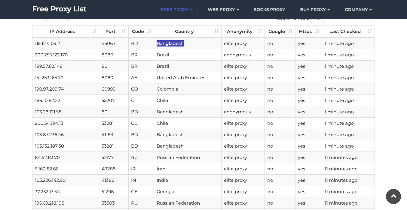407x210 pixels.
Task: Select IP address 37.232.13.54
Action: (47, 192)
